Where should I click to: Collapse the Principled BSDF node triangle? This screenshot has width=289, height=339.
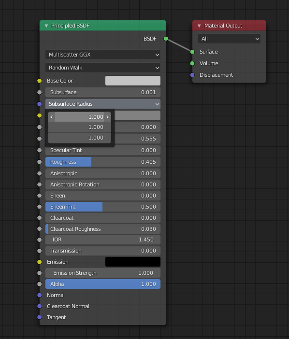coord(46,26)
